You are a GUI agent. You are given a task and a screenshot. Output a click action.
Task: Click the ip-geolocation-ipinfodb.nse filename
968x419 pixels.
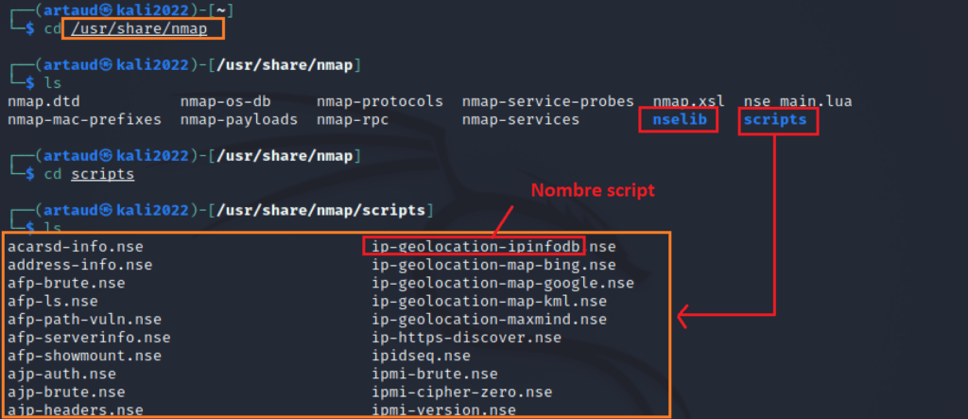(x=493, y=247)
